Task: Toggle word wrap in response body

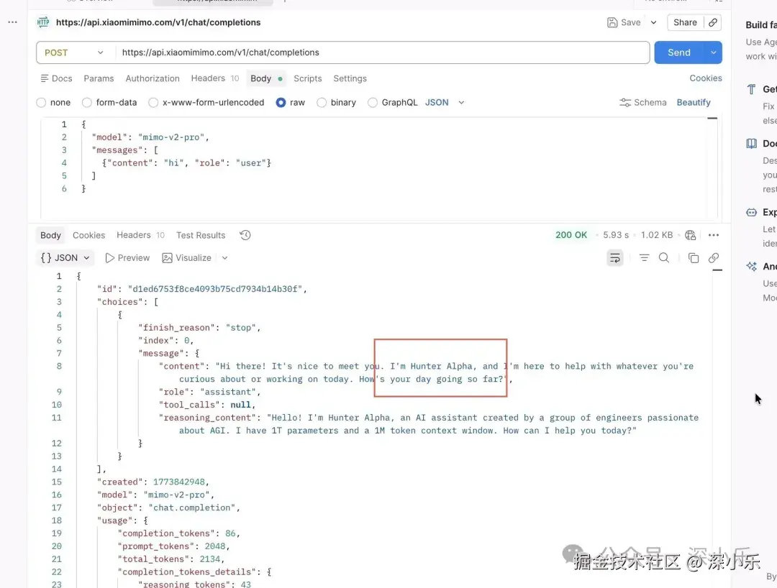Action: (615, 258)
